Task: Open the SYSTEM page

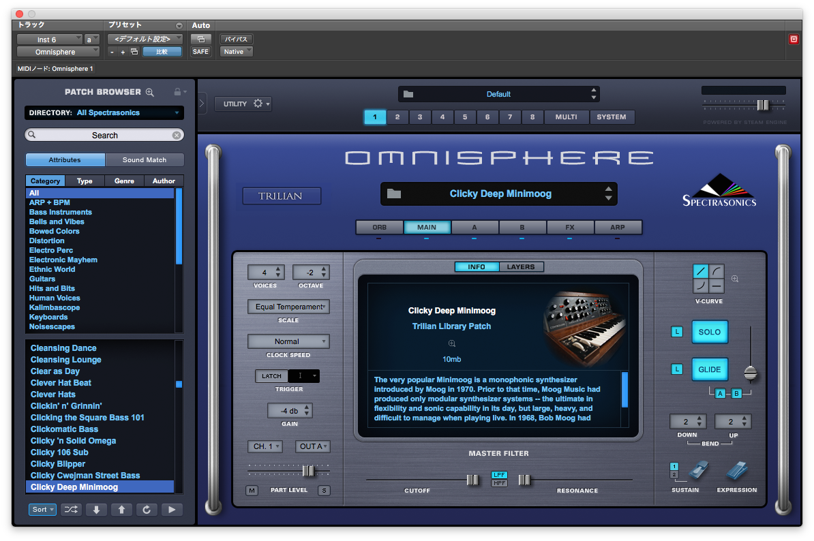Action: click(x=612, y=117)
